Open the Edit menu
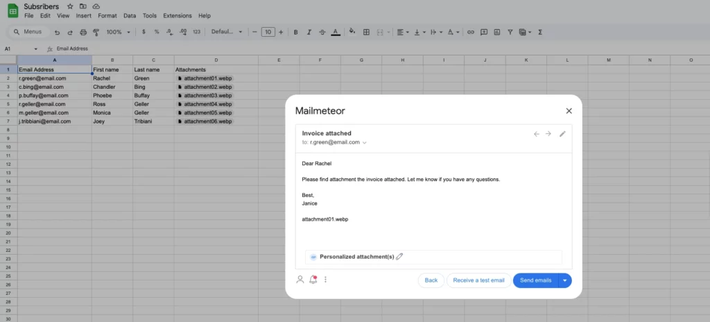This screenshot has height=322, width=710. coord(45,15)
